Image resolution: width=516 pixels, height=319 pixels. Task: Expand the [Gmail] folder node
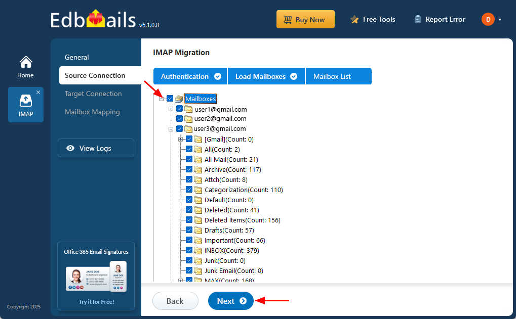point(180,140)
